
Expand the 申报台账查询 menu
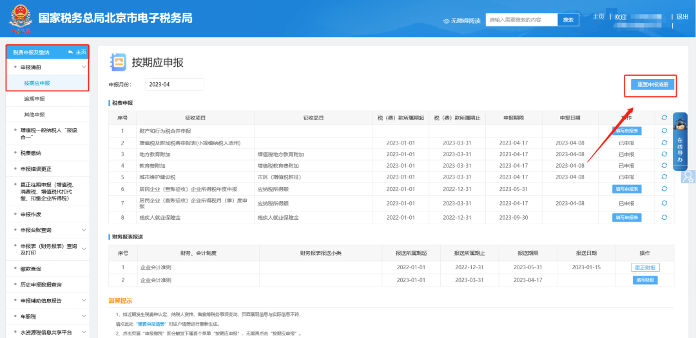84,230
